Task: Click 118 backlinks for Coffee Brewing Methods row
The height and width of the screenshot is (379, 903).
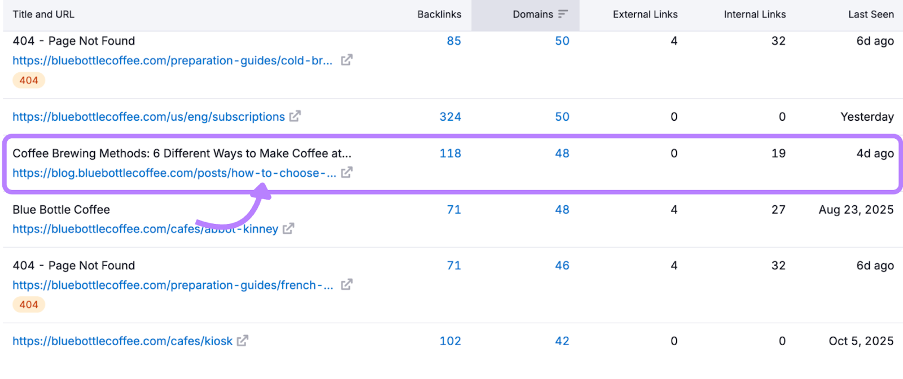Action: coord(450,153)
